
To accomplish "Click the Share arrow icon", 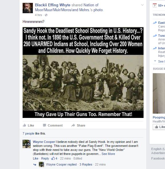I will (73, 125).
